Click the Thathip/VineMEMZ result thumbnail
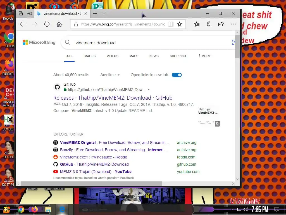The width and height of the screenshot is (286, 215). tap(209, 116)
